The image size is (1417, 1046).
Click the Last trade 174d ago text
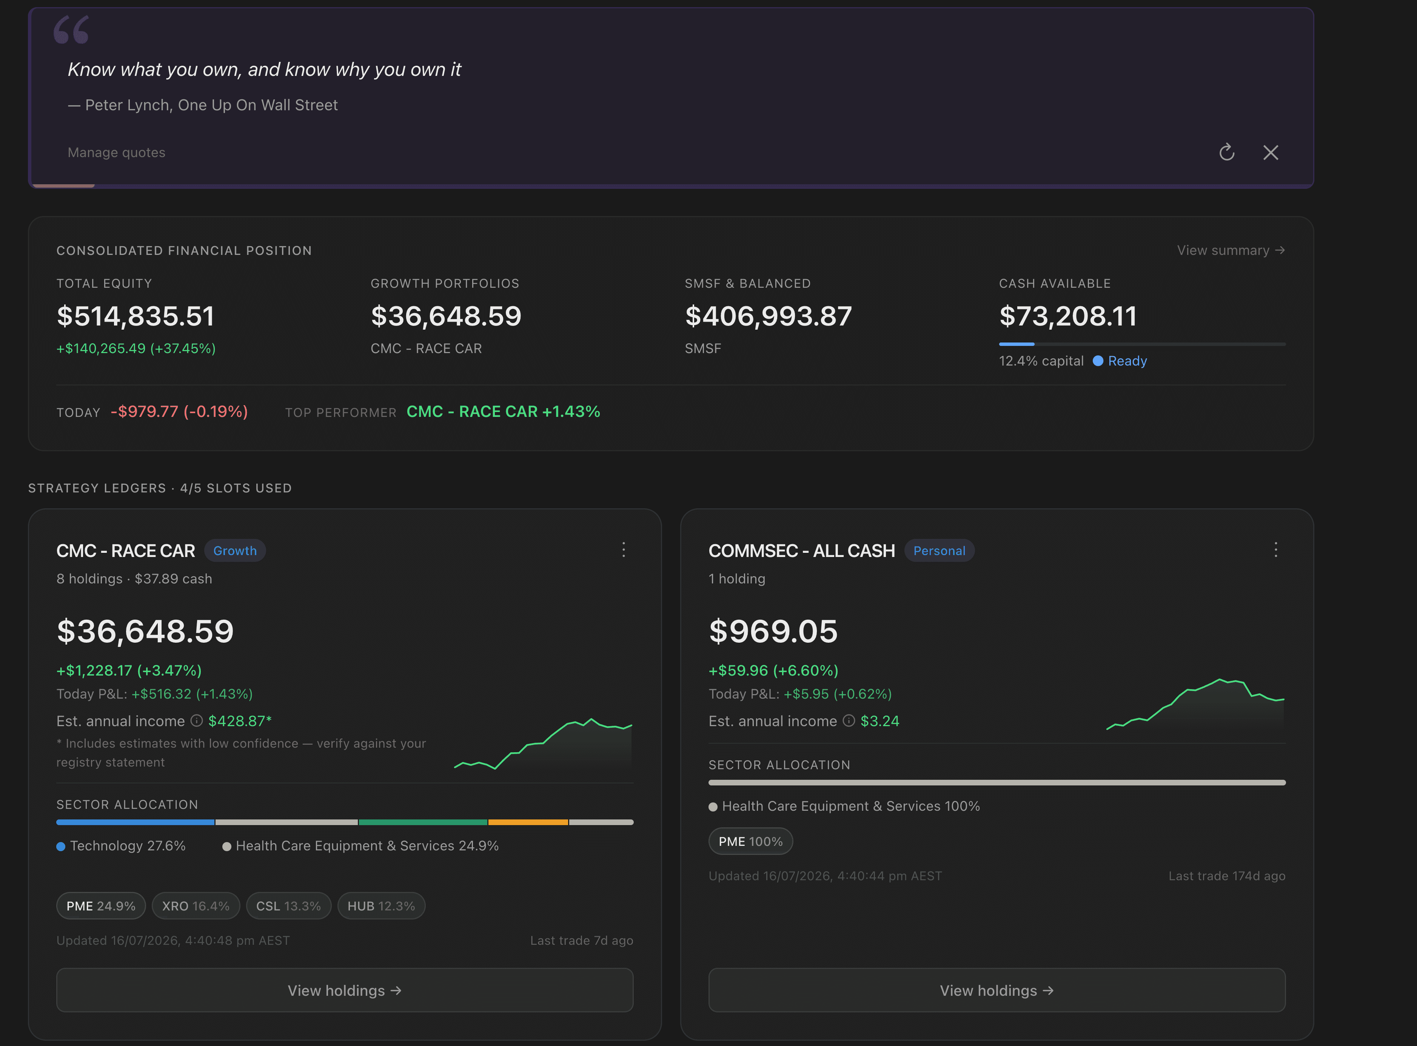(1226, 876)
